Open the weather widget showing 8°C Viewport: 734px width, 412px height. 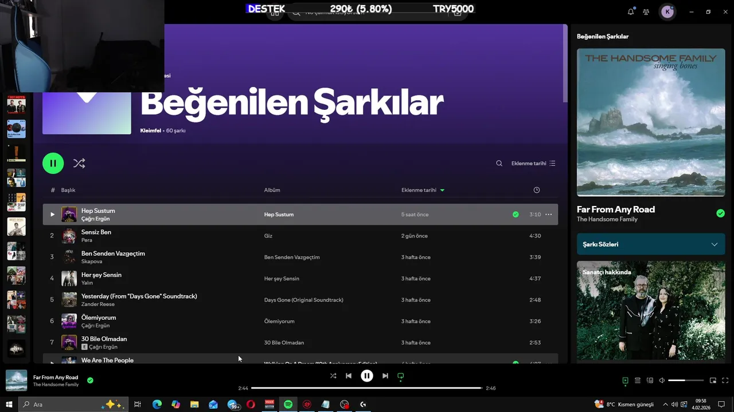coord(624,405)
